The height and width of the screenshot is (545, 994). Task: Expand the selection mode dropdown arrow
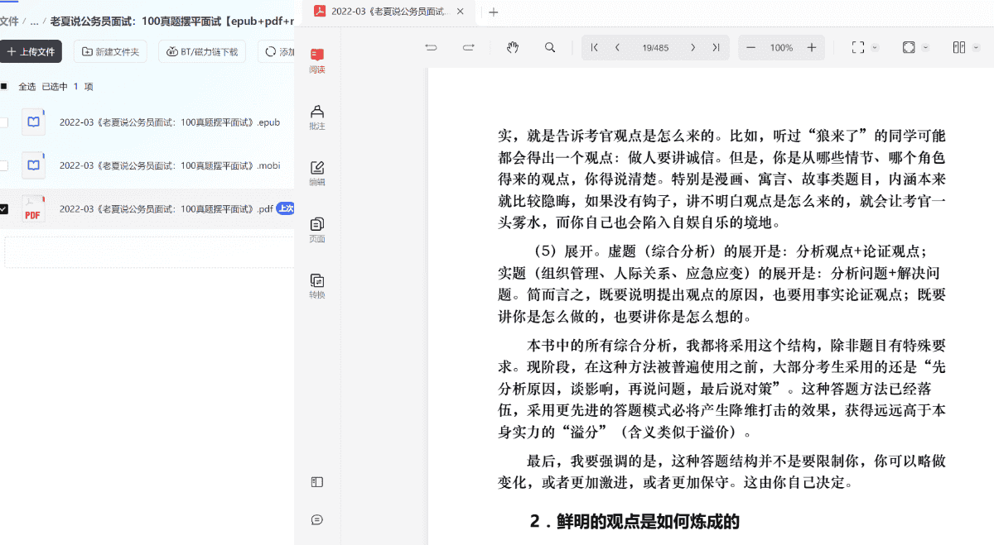click(876, 48)
